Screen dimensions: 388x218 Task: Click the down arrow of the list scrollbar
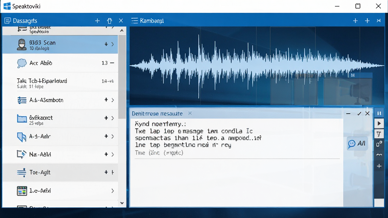click(122, 203)
